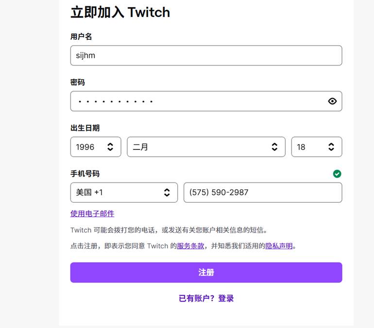Open the birth day dropdown showing 18
The height and width of the screenshot is (328, 374).
tap(317, 147)
